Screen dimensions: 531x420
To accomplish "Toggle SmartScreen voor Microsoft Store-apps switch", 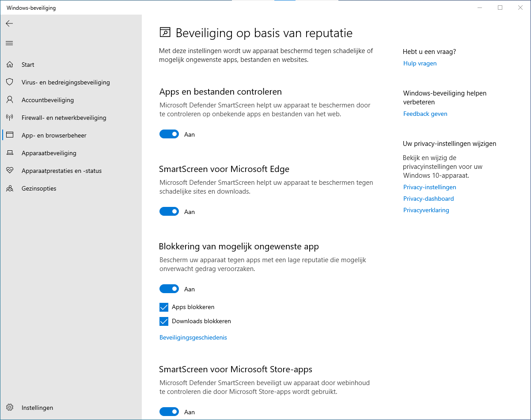I will coord(169,412).
